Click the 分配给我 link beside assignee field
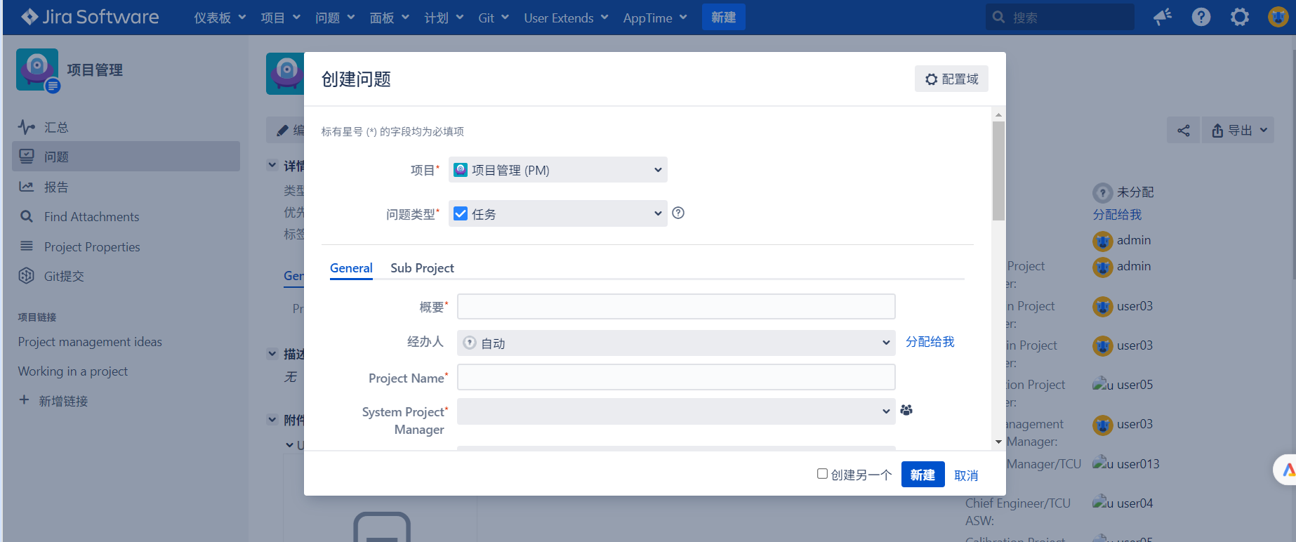 pyautogui.click(x=930, y=342)
